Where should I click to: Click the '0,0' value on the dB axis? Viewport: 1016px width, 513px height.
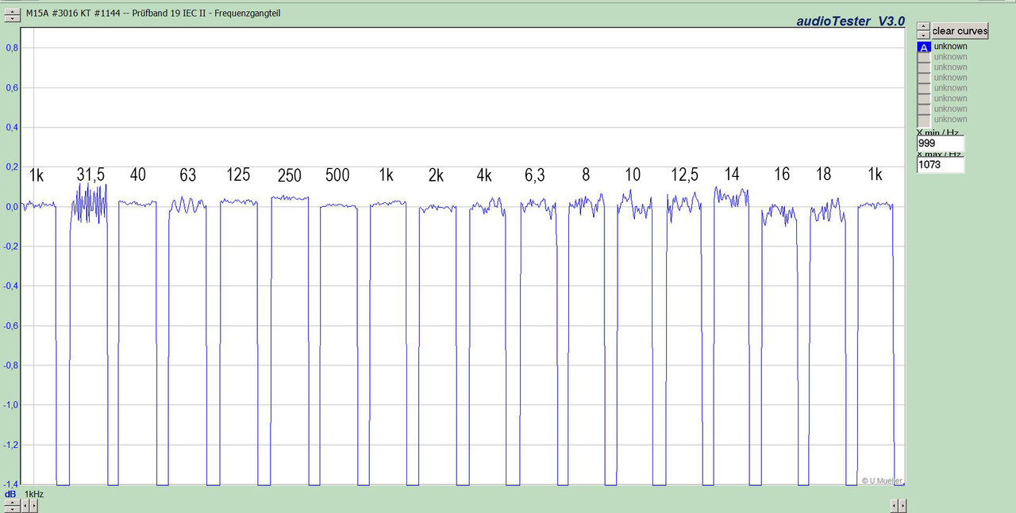pos(12,206)
